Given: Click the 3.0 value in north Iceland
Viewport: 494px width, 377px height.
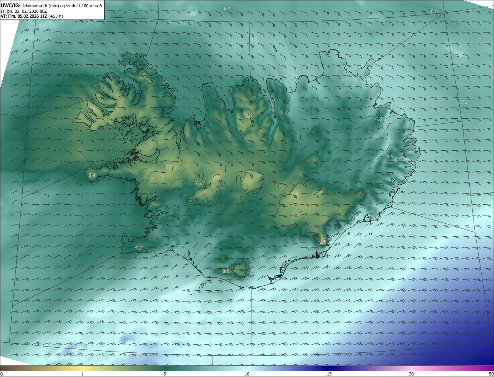Looking at the screenshot, I should [x=248, y=116].
